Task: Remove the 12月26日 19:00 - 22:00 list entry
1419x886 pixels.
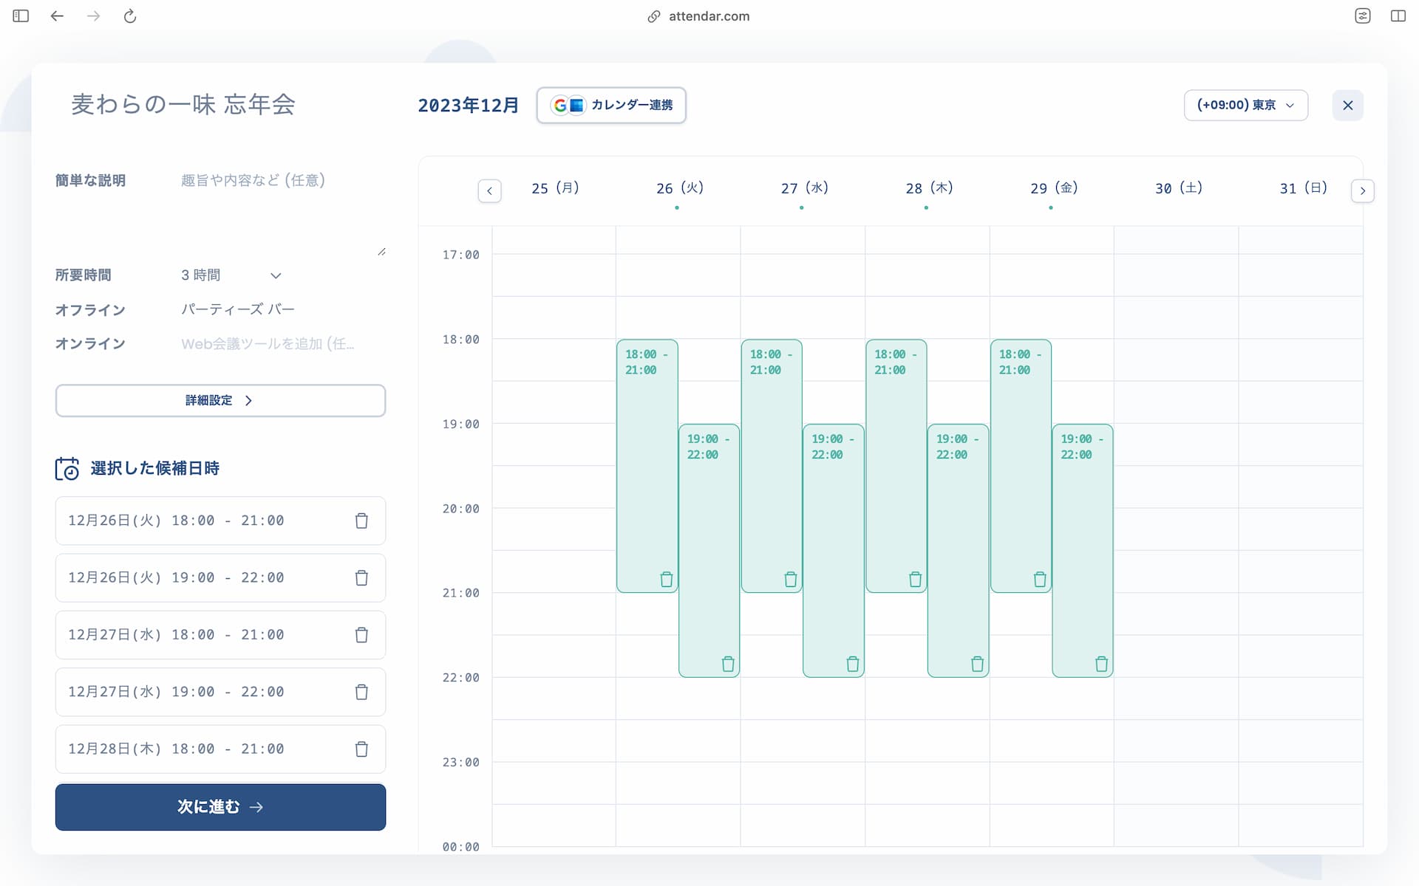Action: (361, 577)
